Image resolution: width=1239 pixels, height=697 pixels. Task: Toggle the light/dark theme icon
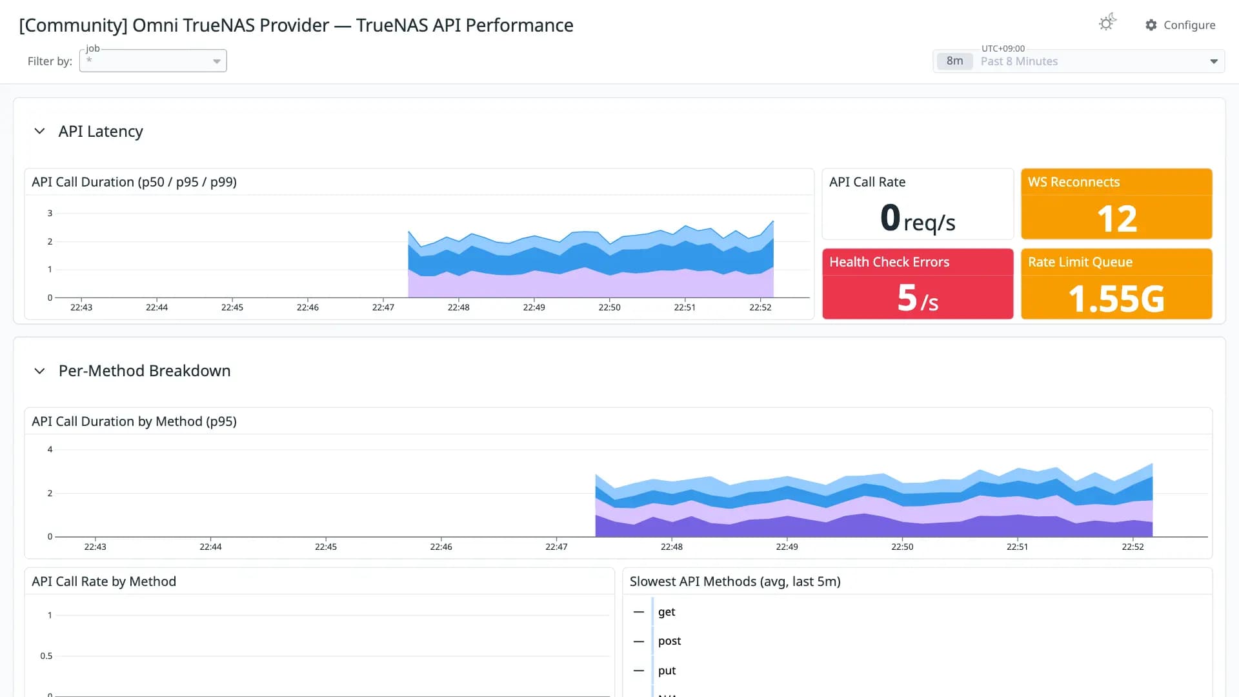coord(1107,23)
